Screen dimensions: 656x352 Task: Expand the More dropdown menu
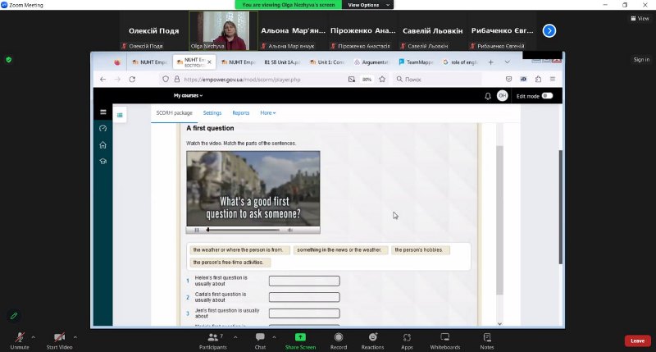[x=268, y=113]
